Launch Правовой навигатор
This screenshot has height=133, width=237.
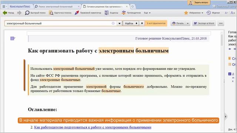click(88, 13)
